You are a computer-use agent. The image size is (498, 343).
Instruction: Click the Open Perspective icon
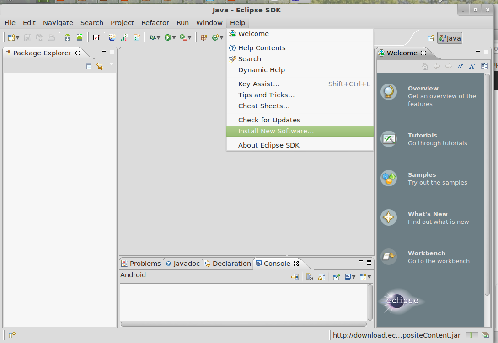[x=431, y=38]
